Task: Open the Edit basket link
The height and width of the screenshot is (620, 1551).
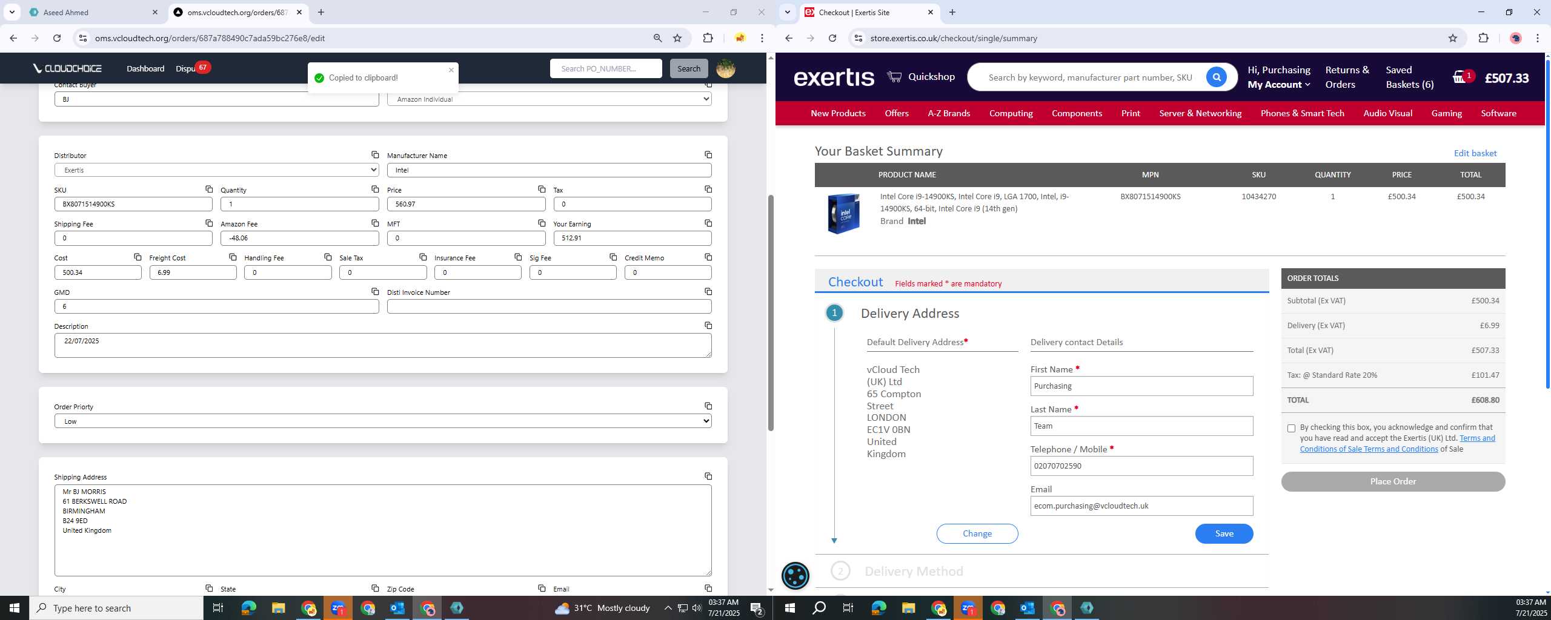Action: pyautogui.click(x=1475, y=153)
